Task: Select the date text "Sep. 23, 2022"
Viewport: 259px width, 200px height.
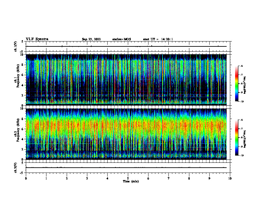Action: coord(91,39)
